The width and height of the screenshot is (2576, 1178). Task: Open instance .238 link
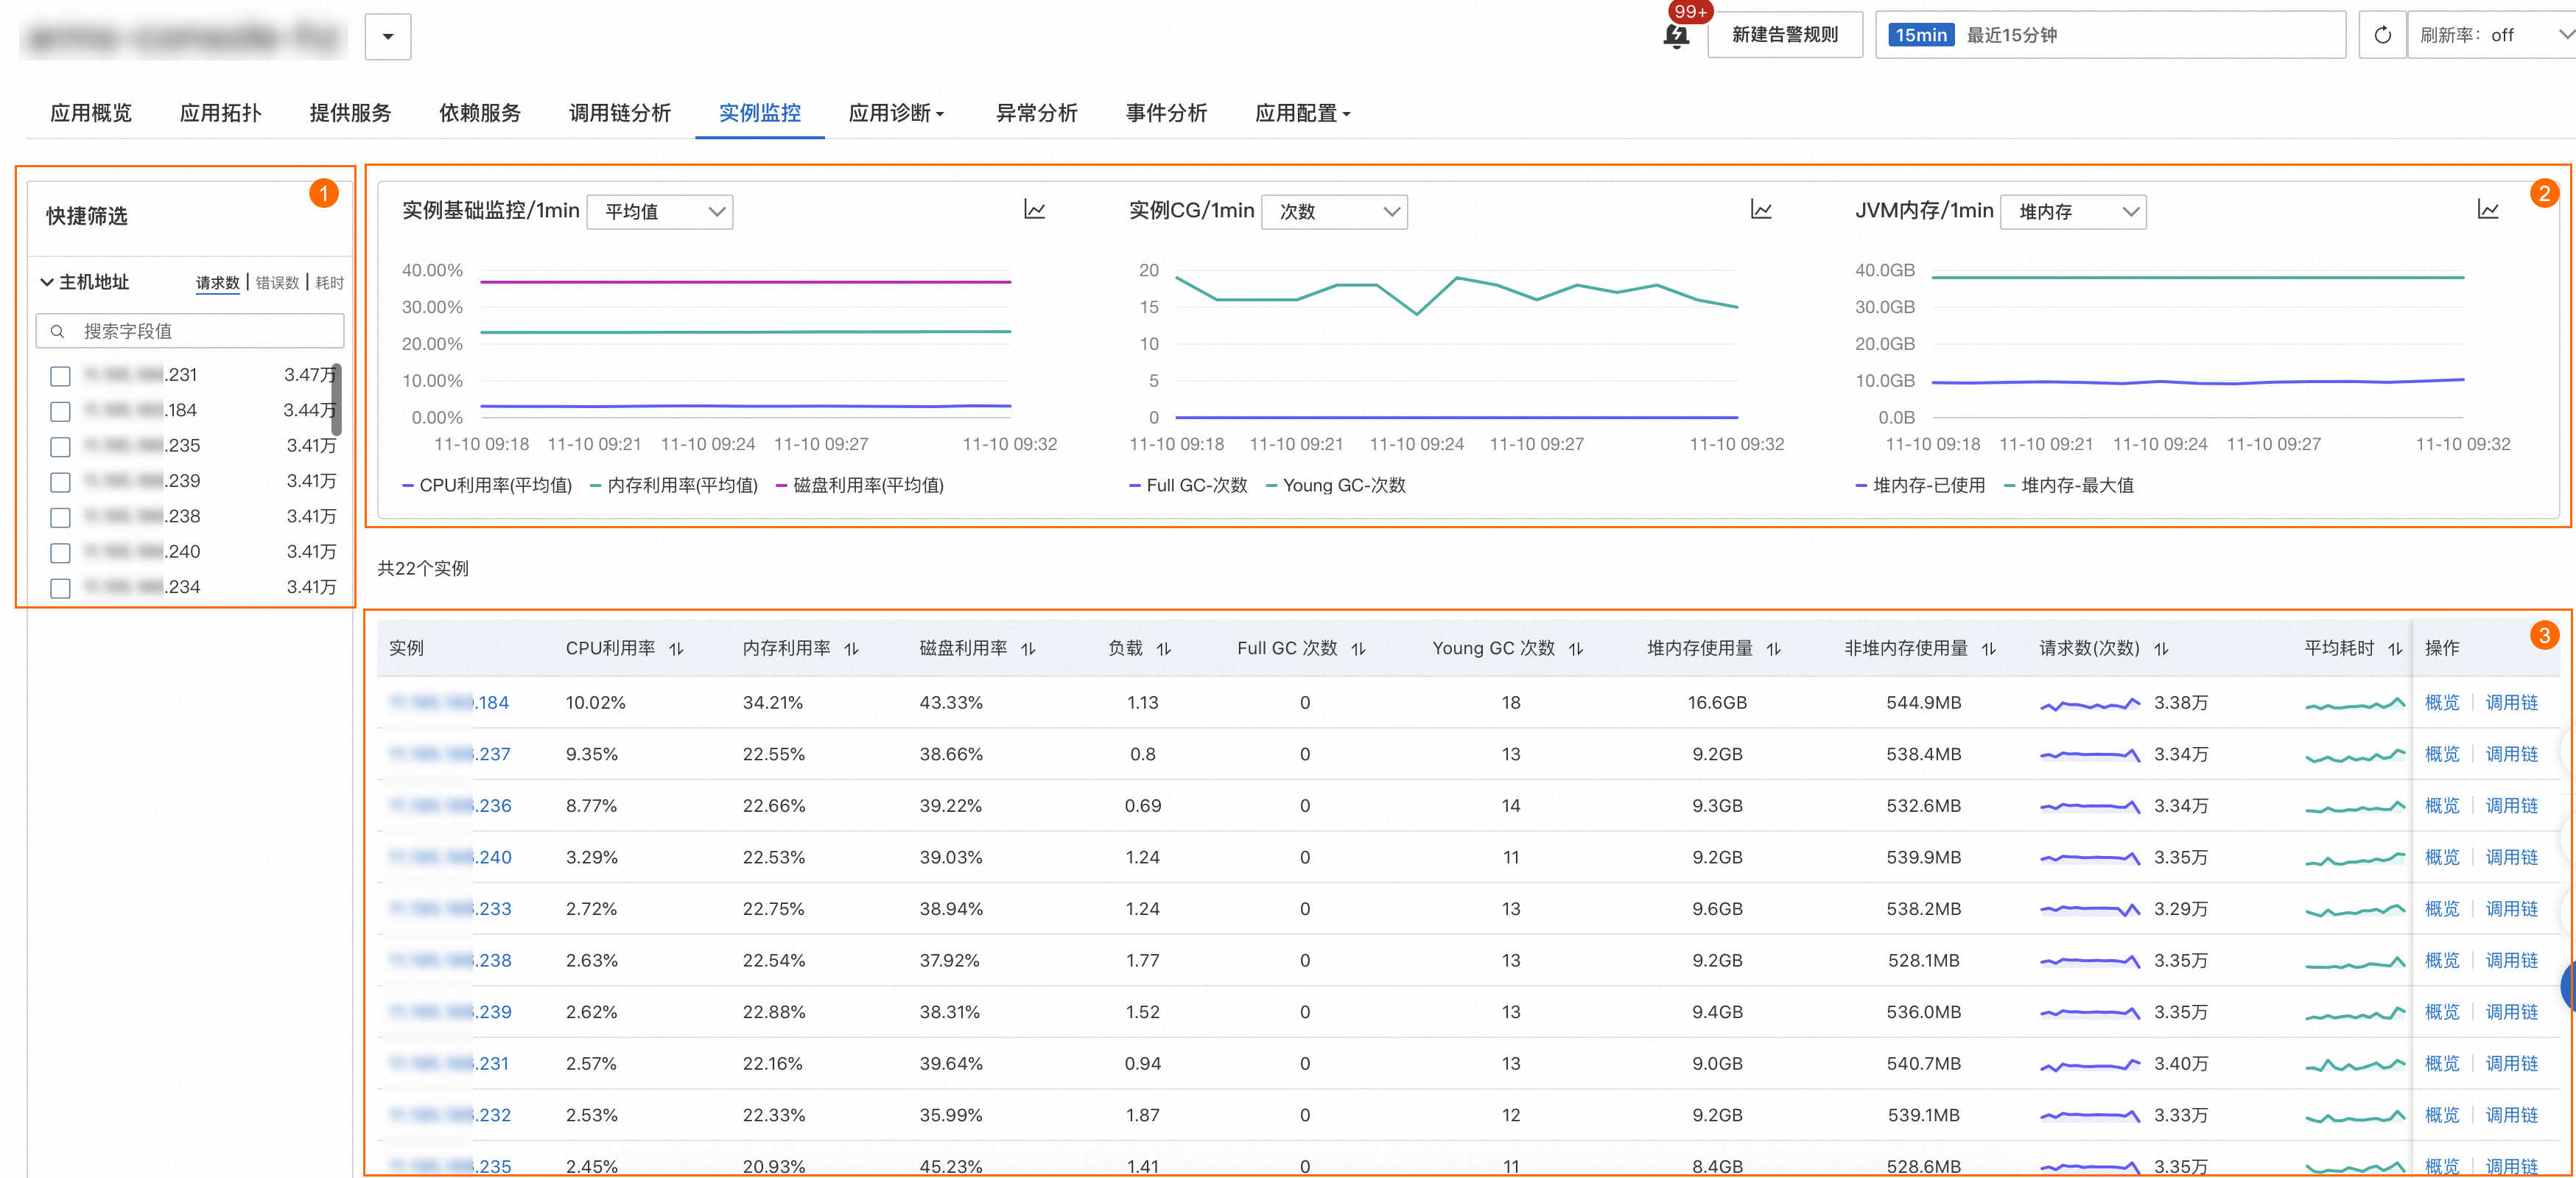(x=450, y=961)
